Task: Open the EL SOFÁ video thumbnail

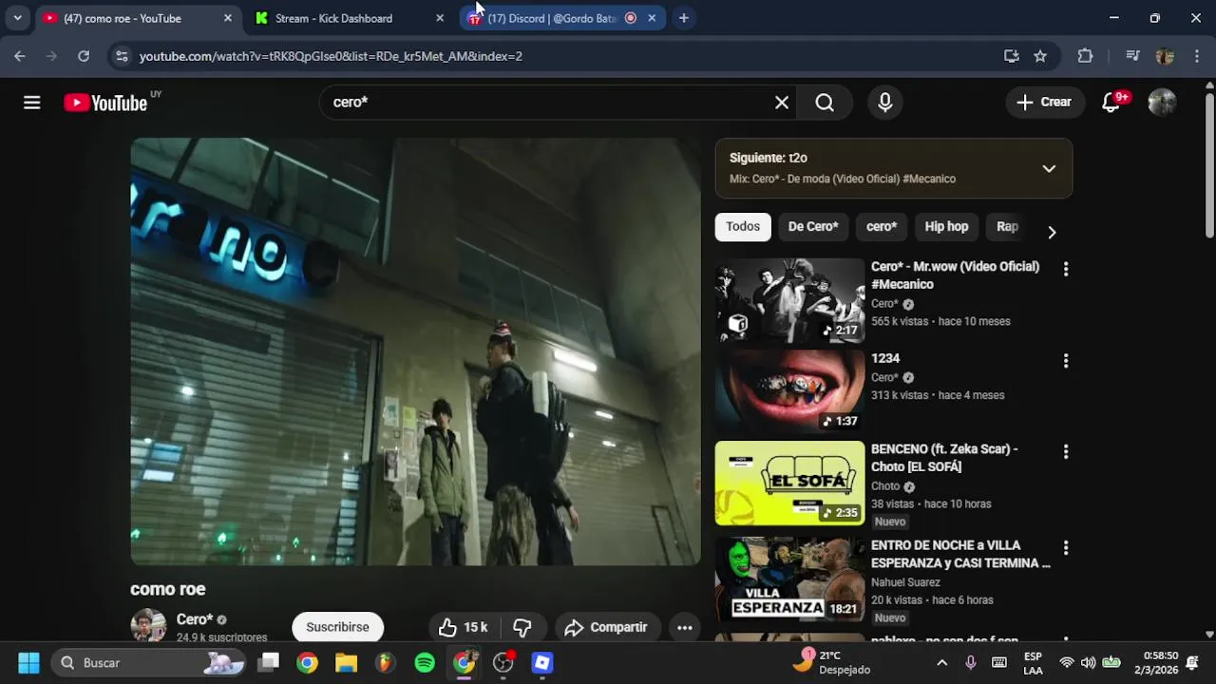Action: coord(789,483)
